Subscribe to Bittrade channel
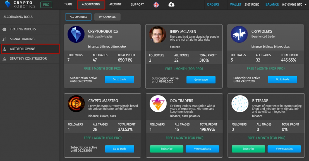Viewport: 309px width, 161px height. 248,149
